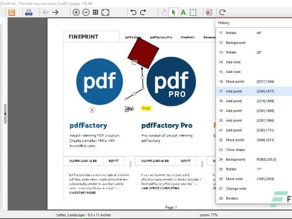Click the FinePrint nav tab in page
This screenshot has width=292, height=219.
188,37
